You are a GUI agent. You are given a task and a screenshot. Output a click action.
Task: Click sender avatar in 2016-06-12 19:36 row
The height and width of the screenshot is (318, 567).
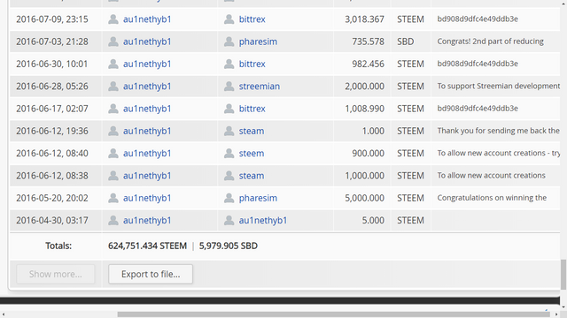pos(113,131)
